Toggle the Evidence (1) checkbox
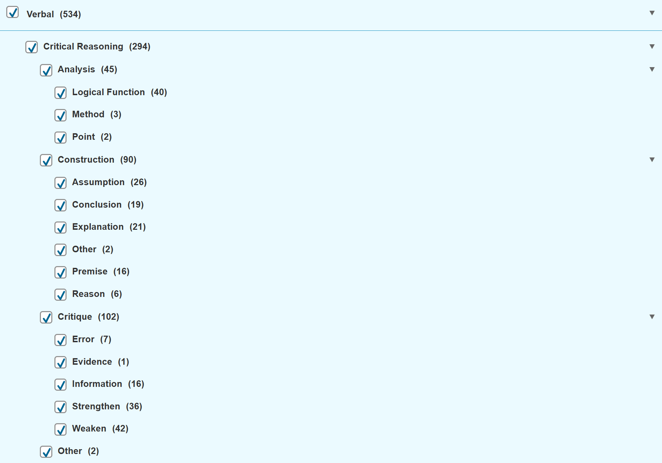 click(61, 362)
